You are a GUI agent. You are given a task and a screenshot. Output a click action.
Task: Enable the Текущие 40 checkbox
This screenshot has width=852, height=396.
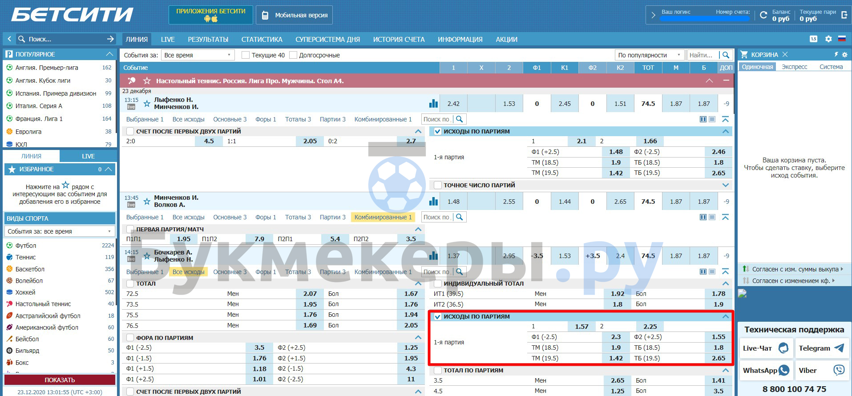click(245, 55)
